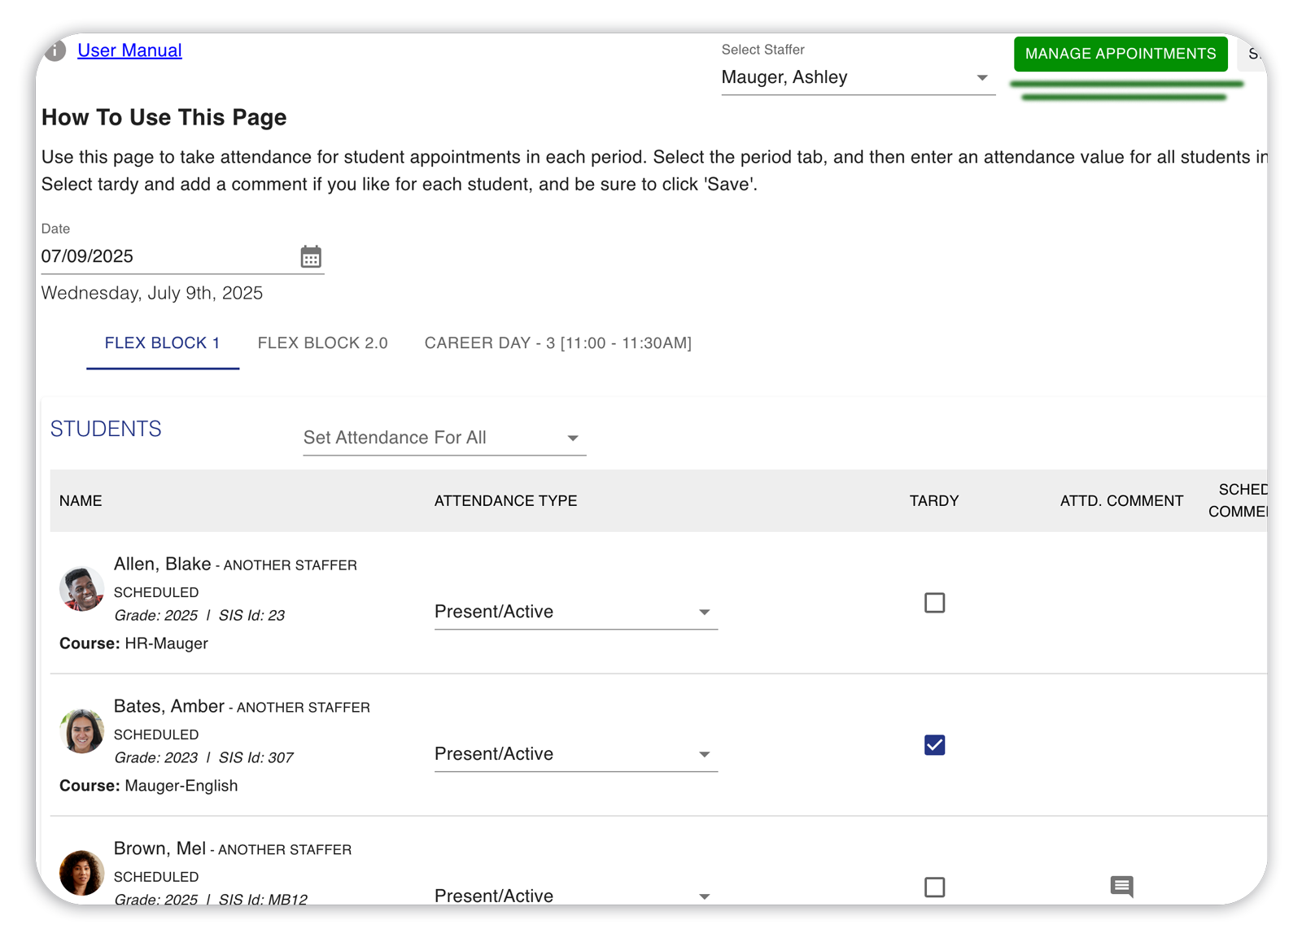Click the ATTD. COMMENT column header

tap(1121, 501)
